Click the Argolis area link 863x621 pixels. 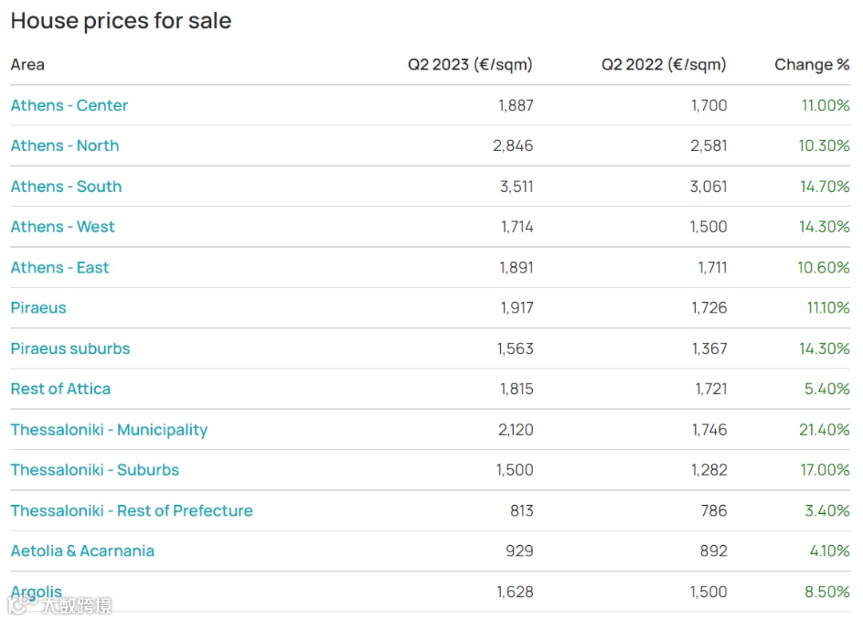[36, 591]
